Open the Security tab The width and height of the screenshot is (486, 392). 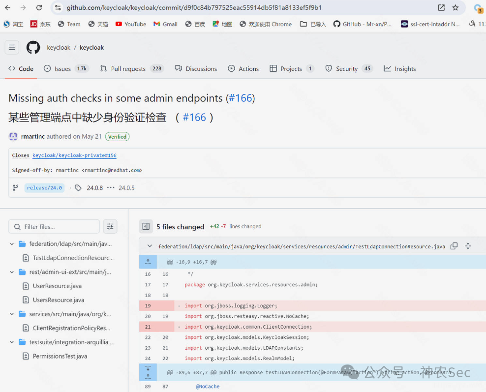pos(349,69)
